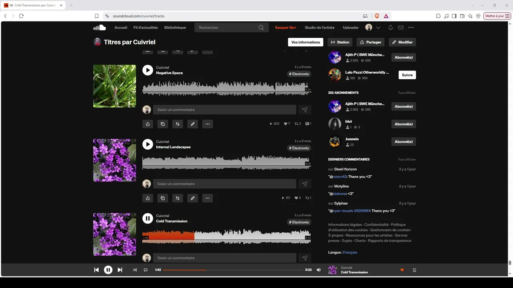
Task: Mute the player volume
Action: [x=319, y=270]
